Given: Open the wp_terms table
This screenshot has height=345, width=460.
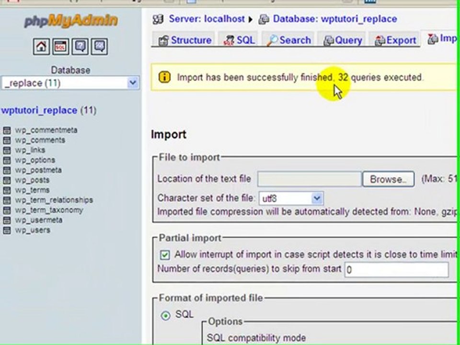Looking at the screenshot, I should point(32,190).
